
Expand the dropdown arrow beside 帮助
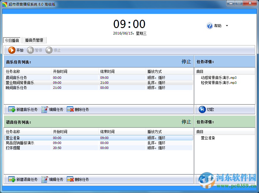click(227, 26)
